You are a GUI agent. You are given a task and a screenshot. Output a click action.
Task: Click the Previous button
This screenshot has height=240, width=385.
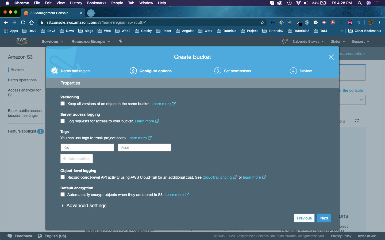coord(304,218)
